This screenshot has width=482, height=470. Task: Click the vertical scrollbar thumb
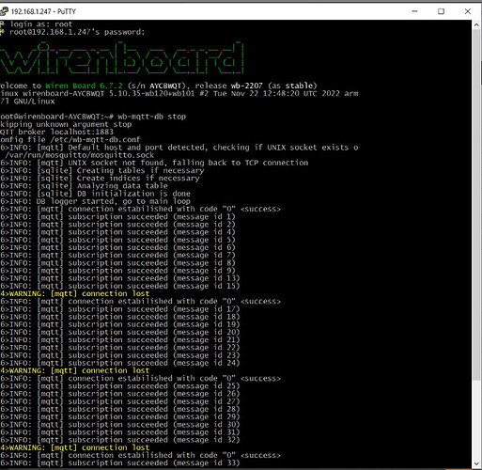pyautogui.click(x=476, y=205)
